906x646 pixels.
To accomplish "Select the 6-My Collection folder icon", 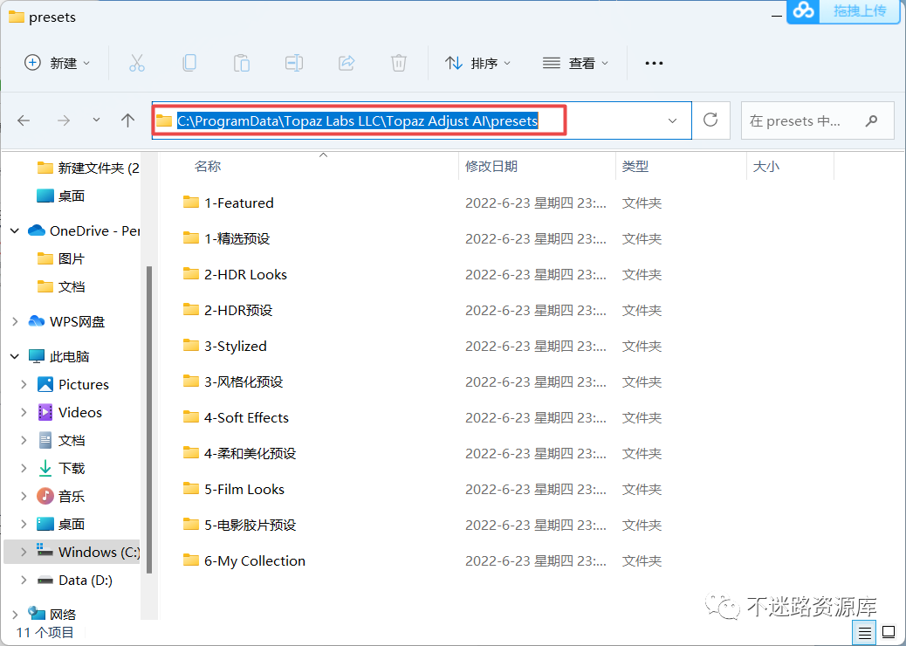I will [x=191, y=560].
